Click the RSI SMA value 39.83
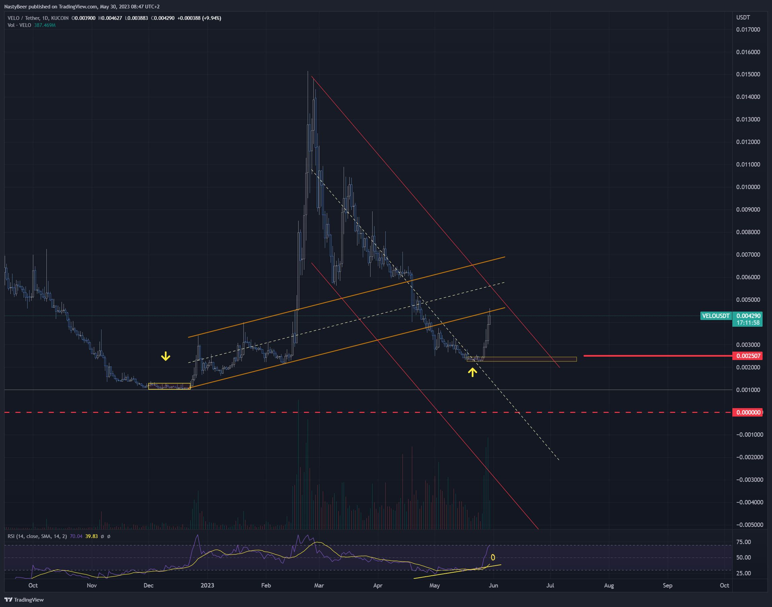 [91, 536]
